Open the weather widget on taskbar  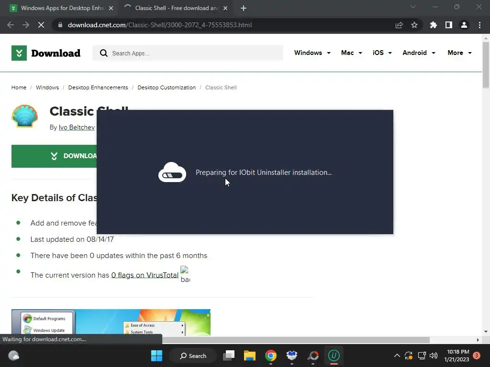[x=13, y=356]
